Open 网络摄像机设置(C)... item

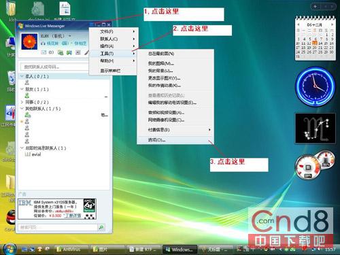(x=175, y=120)
